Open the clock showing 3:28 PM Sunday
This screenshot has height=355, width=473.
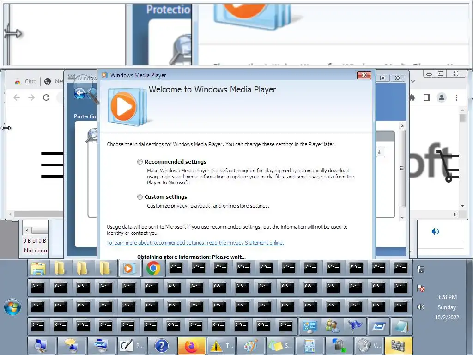click(447, 307)
